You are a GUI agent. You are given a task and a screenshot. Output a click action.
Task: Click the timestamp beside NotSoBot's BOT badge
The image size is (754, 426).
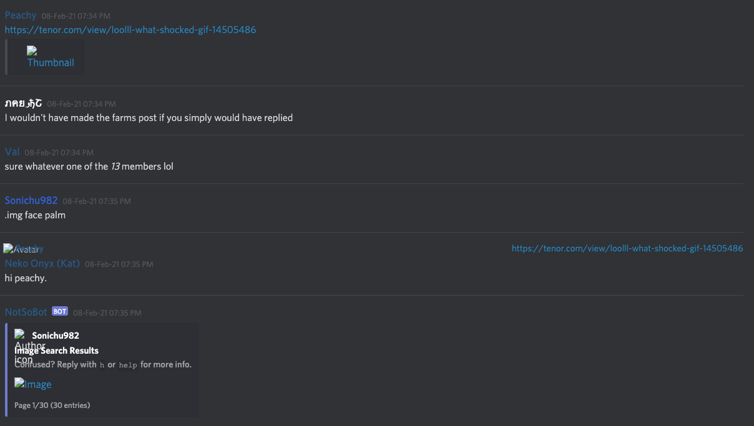pyautogui.click(x=107, y=312)
